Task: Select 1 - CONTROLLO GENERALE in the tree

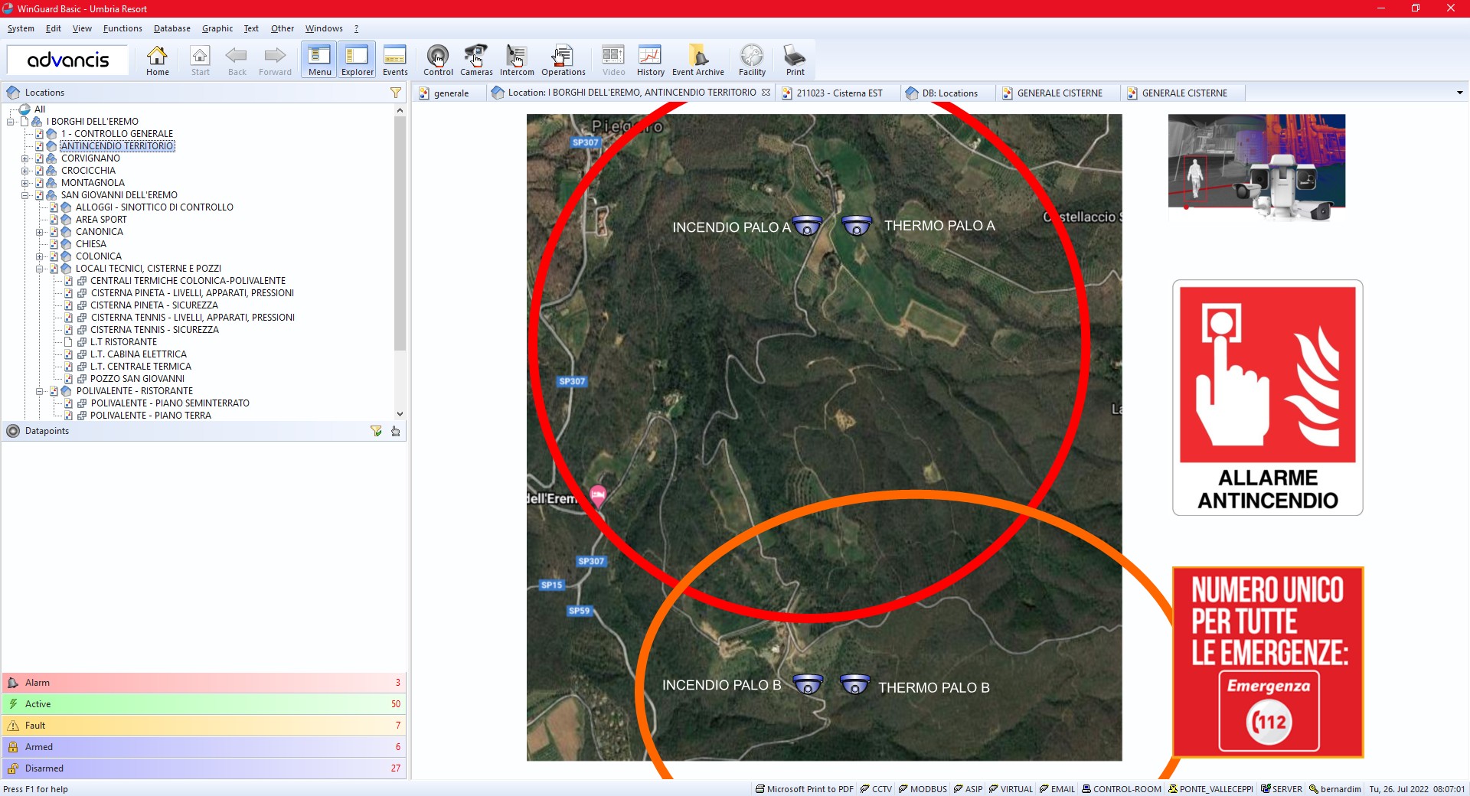Action: (x=117, y=134)
